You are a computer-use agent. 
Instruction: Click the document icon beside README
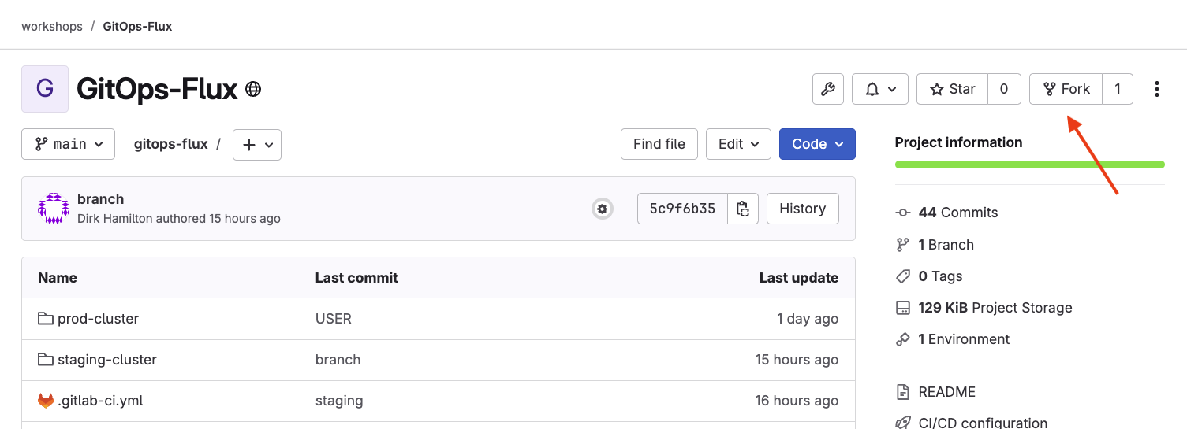903,392
